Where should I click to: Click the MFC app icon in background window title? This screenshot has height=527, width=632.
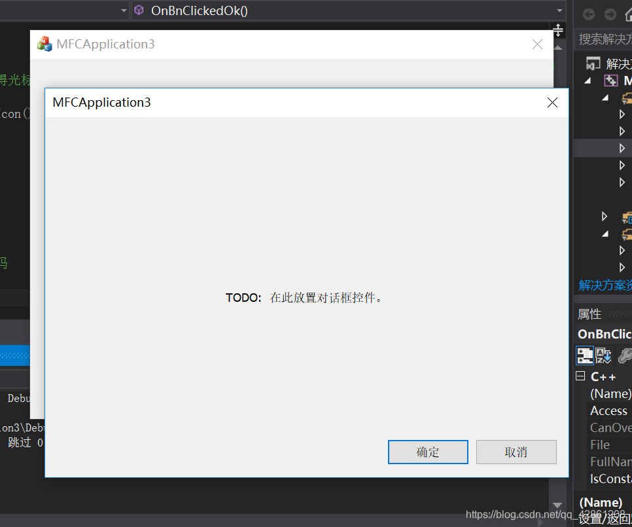point(44,44)
